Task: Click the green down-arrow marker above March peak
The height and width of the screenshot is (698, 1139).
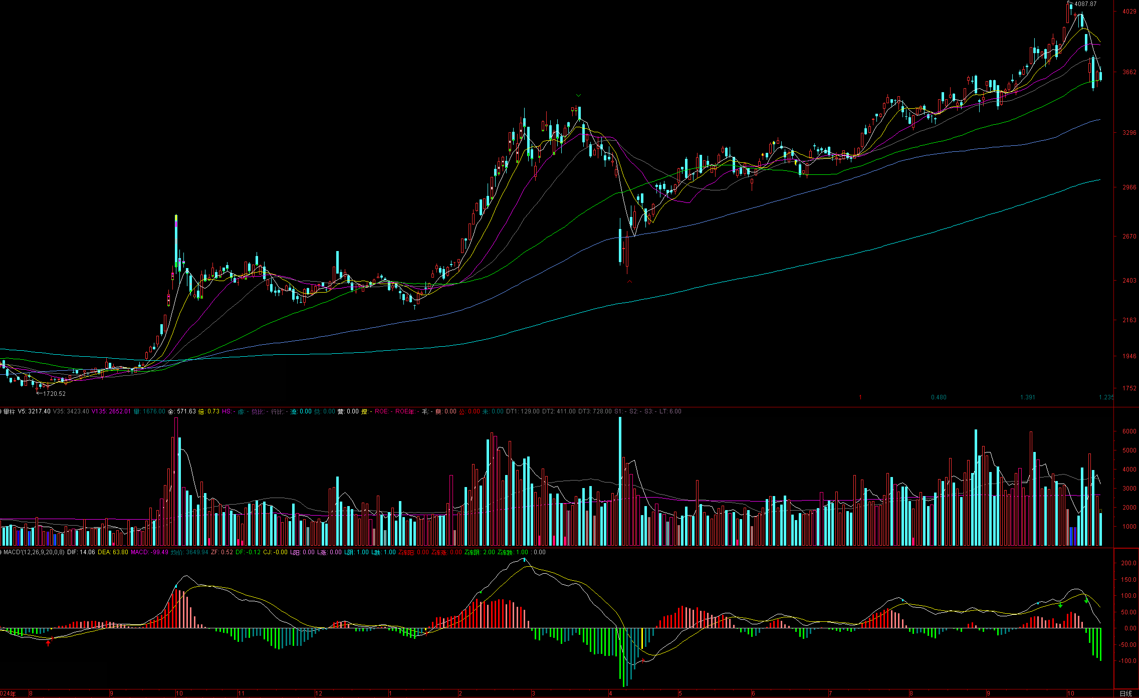Action: [x=578, y=95]
